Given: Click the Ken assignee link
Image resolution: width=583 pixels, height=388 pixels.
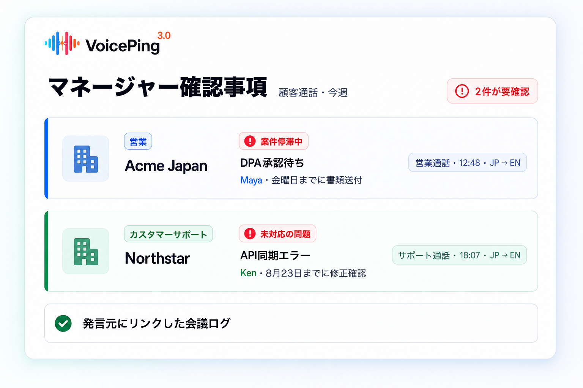Looking at the screenshot, I should 249,273.
